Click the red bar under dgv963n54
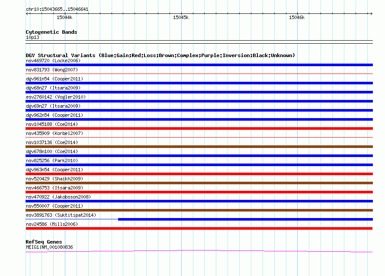Image resolution: width=385 pixels, height=276 pixels. [199, 174]
